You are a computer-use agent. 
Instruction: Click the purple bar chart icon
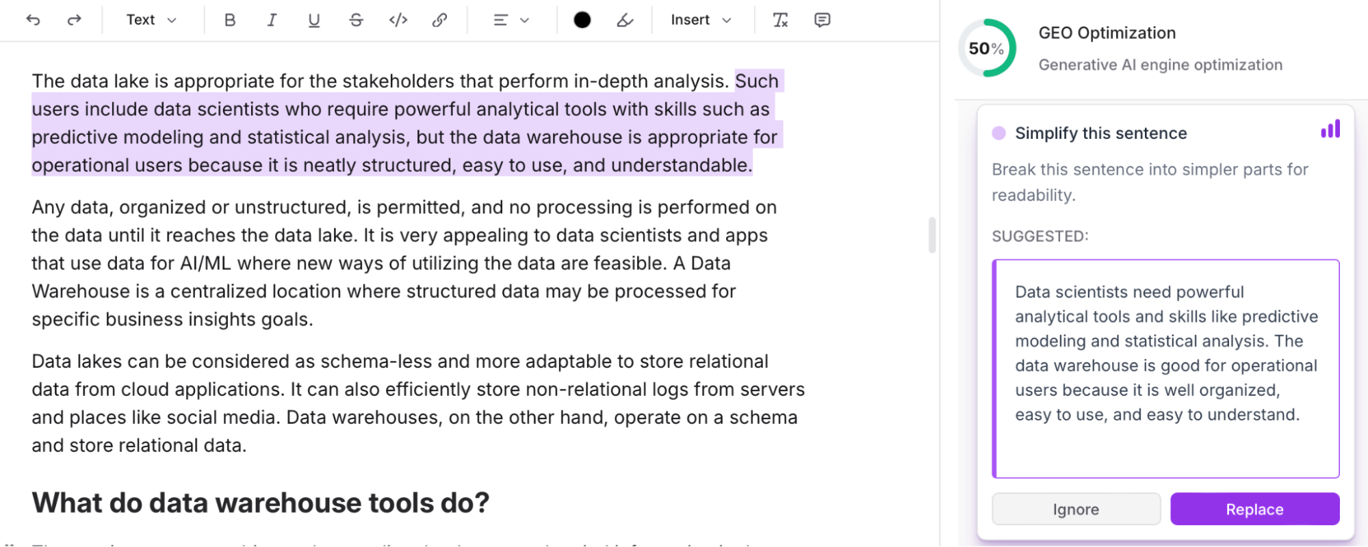coord(1330,129)
